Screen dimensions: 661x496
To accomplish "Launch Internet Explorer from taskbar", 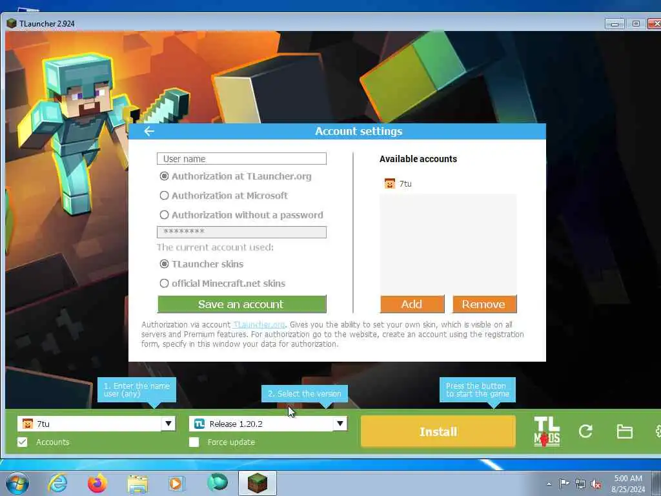I will pyautogui.click(x=57, y=483).
